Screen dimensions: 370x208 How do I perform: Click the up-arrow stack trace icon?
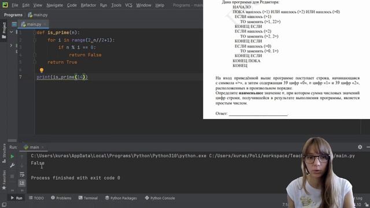point(22,157)
